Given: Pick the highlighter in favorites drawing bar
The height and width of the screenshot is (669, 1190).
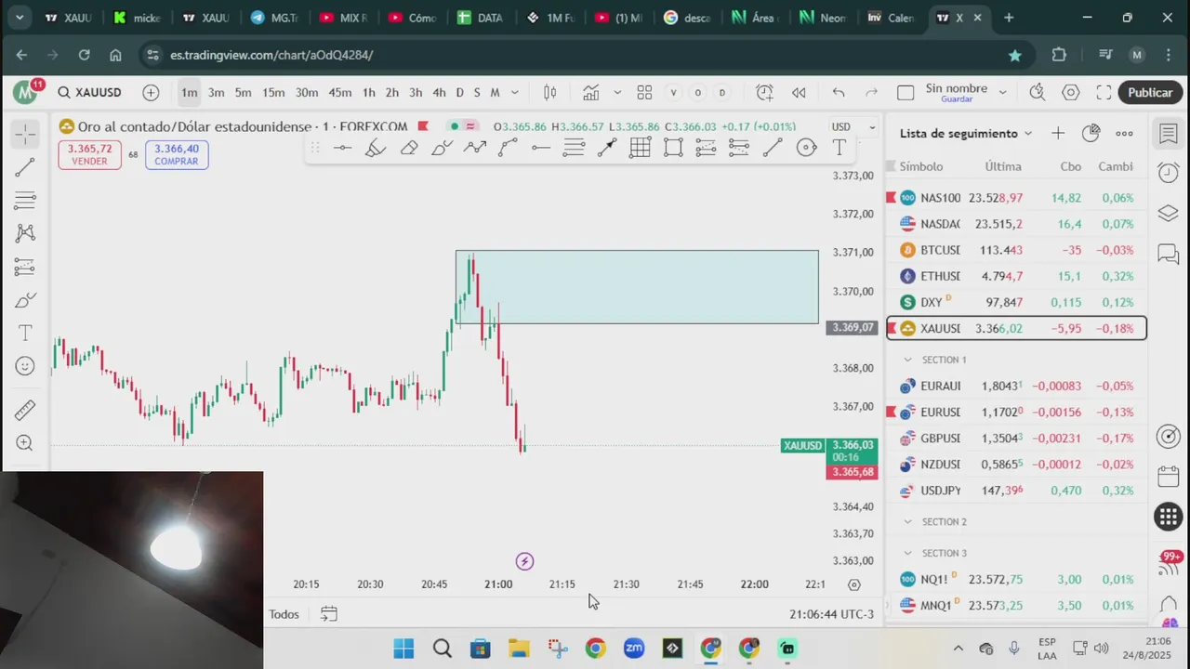Looking at the screenshot, I should pos(376,148).
